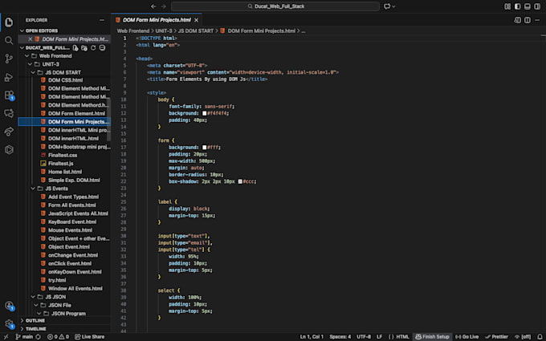The image size is (546, 341).
Task: Toggle secondary side bar visibility
Action: click(x=537, y=6)
